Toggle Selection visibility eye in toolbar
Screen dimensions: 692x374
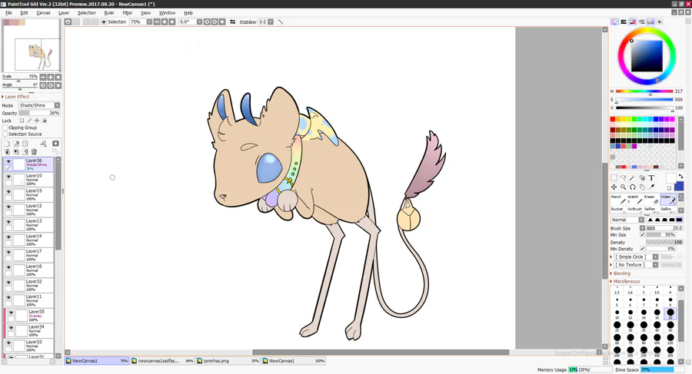(104, 22)
